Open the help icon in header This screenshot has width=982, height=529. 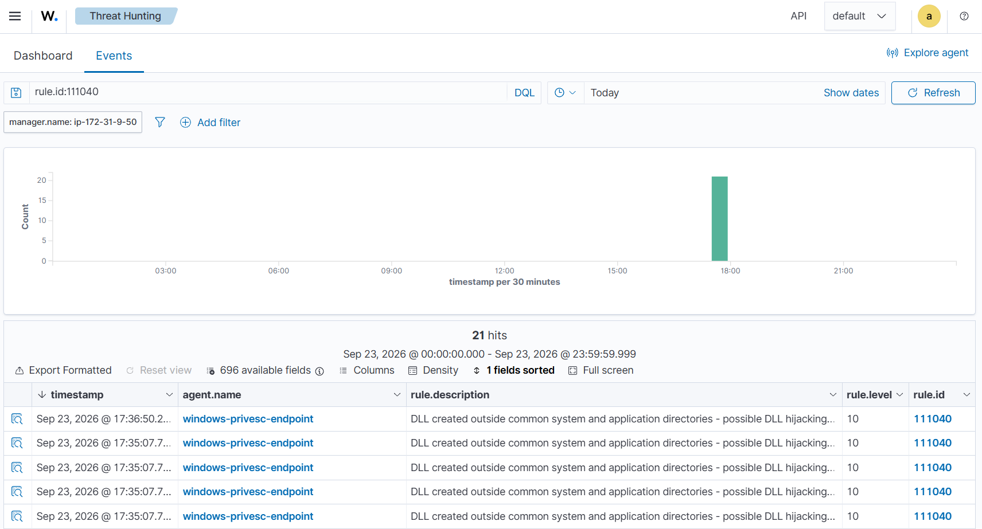point(964,16)
